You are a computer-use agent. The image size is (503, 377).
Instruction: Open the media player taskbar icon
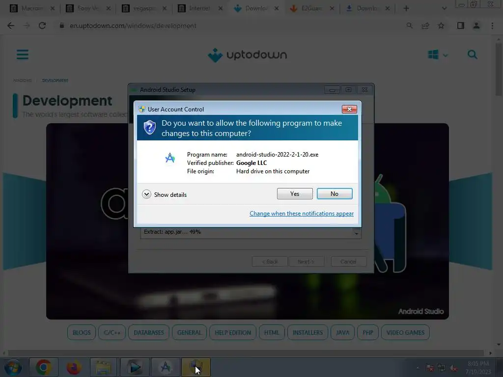pyautogui.click(x=135, y=367)
